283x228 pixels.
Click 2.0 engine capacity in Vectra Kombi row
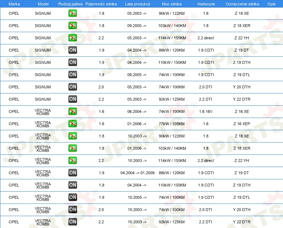[101, 210]
